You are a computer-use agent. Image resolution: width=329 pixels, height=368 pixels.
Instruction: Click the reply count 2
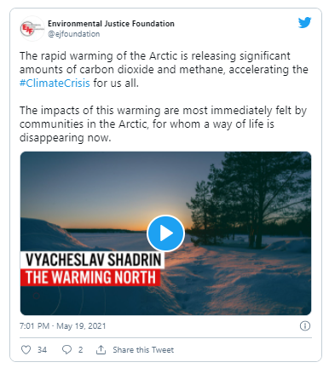[x=80, y=350]
